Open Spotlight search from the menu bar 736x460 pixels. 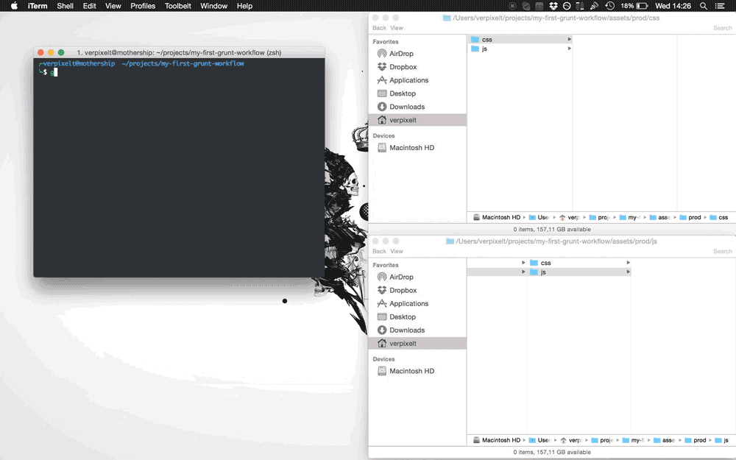coord(703,6)
